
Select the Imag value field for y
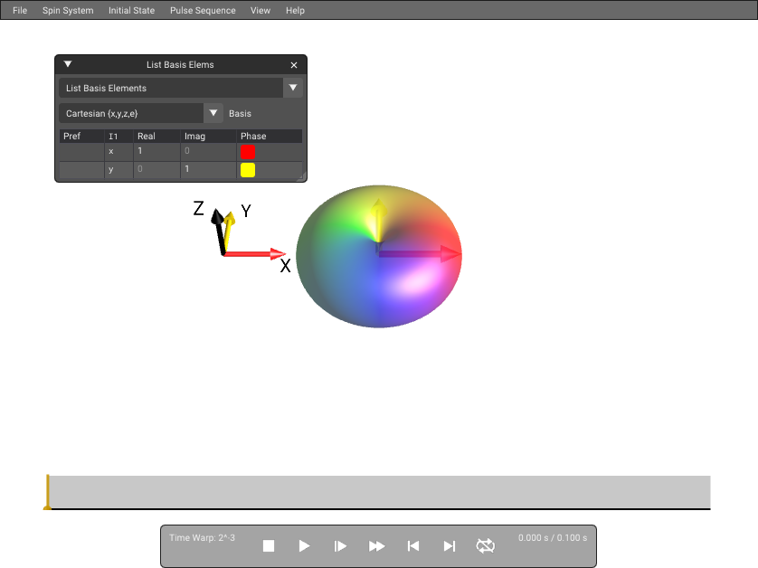pyautogui.click(x=208, y=169)
